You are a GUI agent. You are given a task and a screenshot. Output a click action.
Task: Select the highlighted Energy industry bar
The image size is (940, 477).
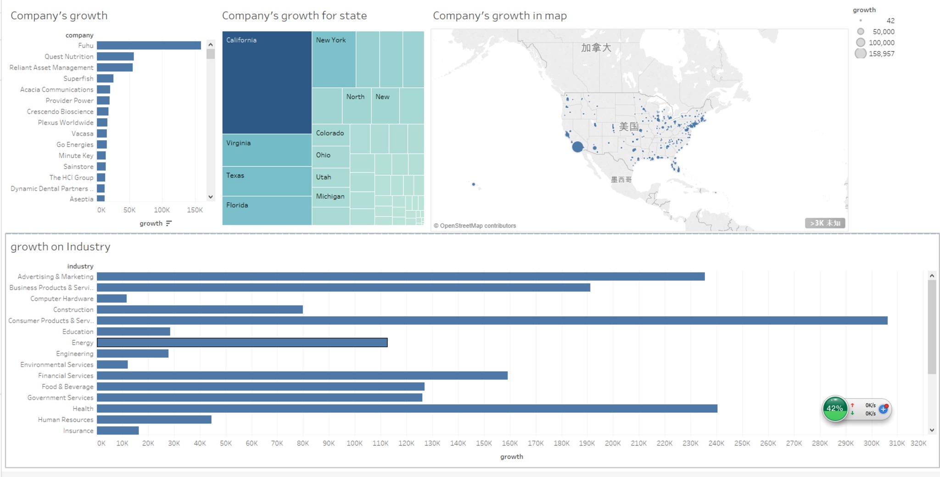point(242,343)
